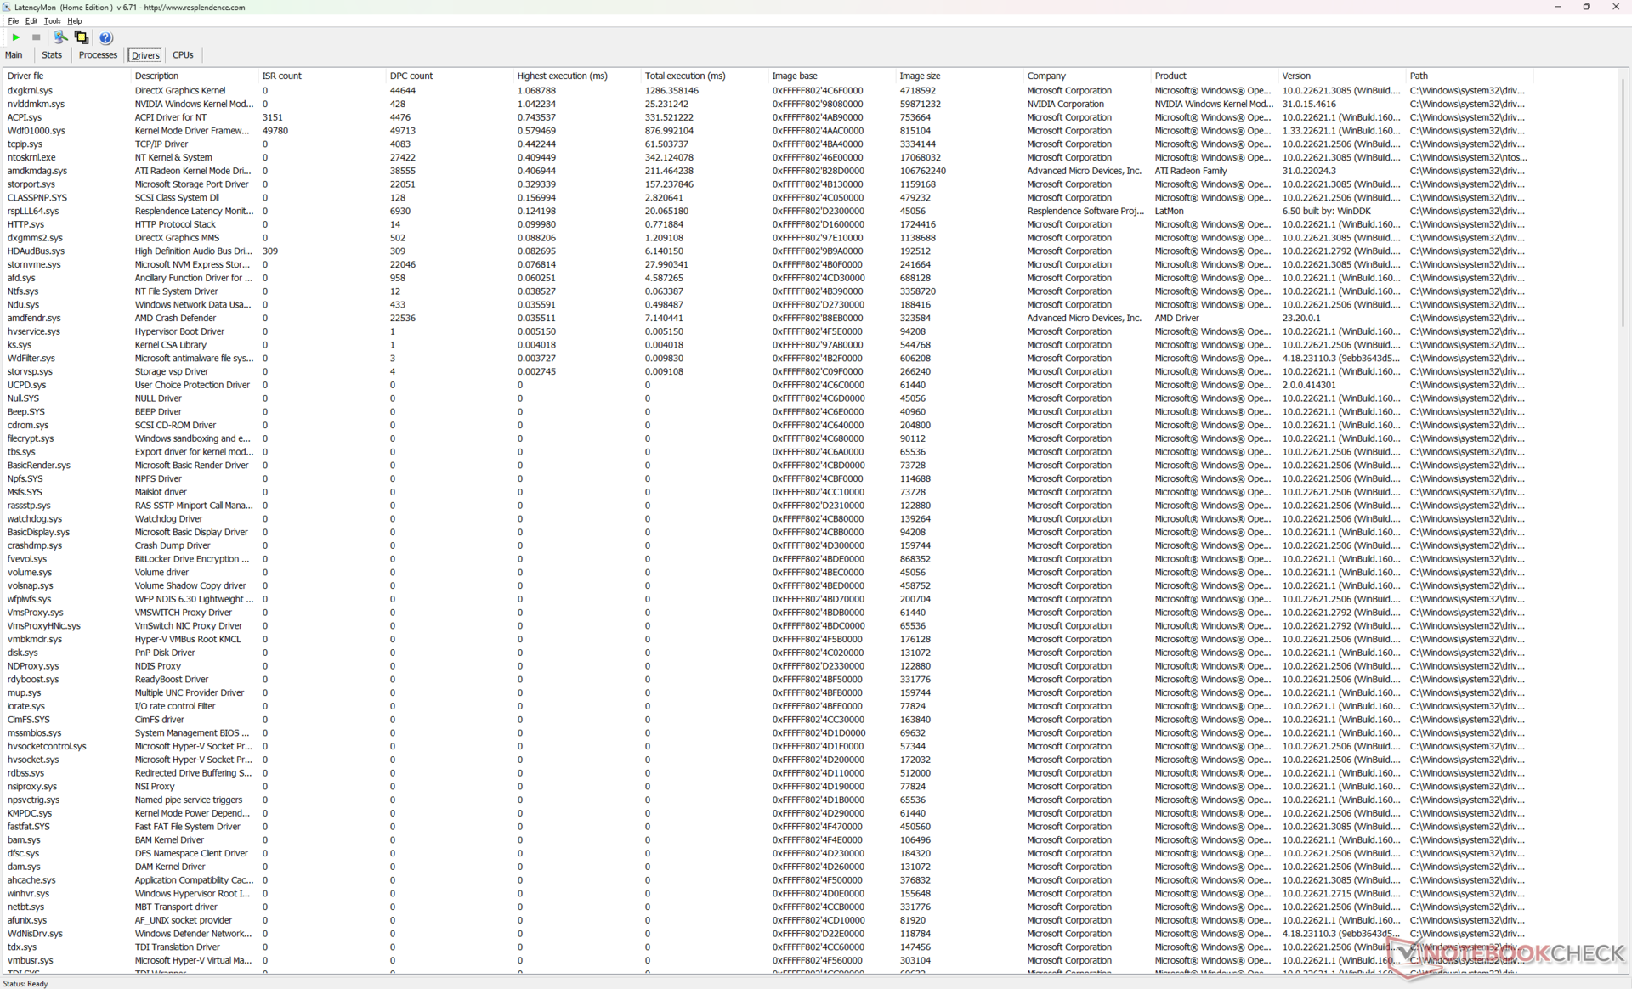Click the vertical scrollbar on right

1624,204
